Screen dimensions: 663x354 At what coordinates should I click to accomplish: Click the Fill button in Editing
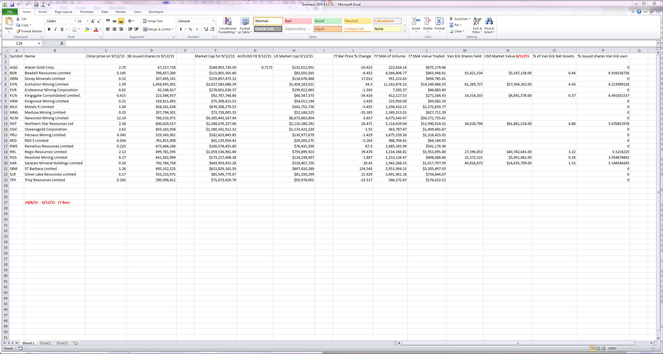455,25
